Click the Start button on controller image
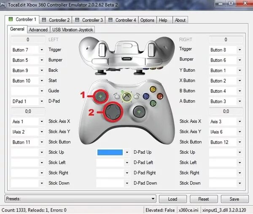 (137, 97)
